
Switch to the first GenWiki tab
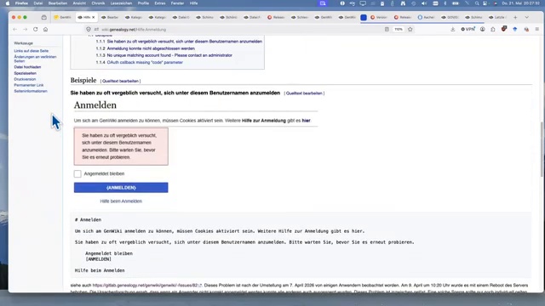pyautogui.click(x=62, y=17)
